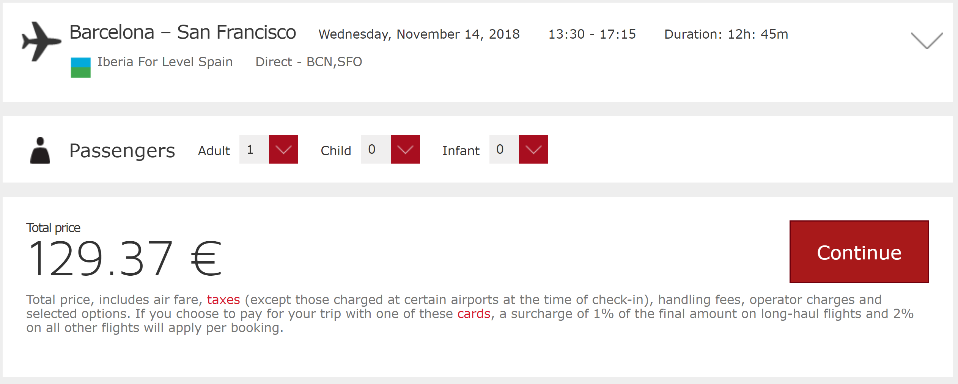Open the Adult count dropdown arrow

283,149
